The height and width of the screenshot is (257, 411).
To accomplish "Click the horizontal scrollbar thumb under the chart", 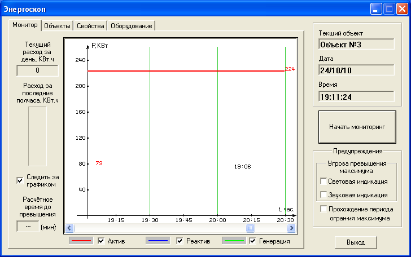I will tap(250, 228).
